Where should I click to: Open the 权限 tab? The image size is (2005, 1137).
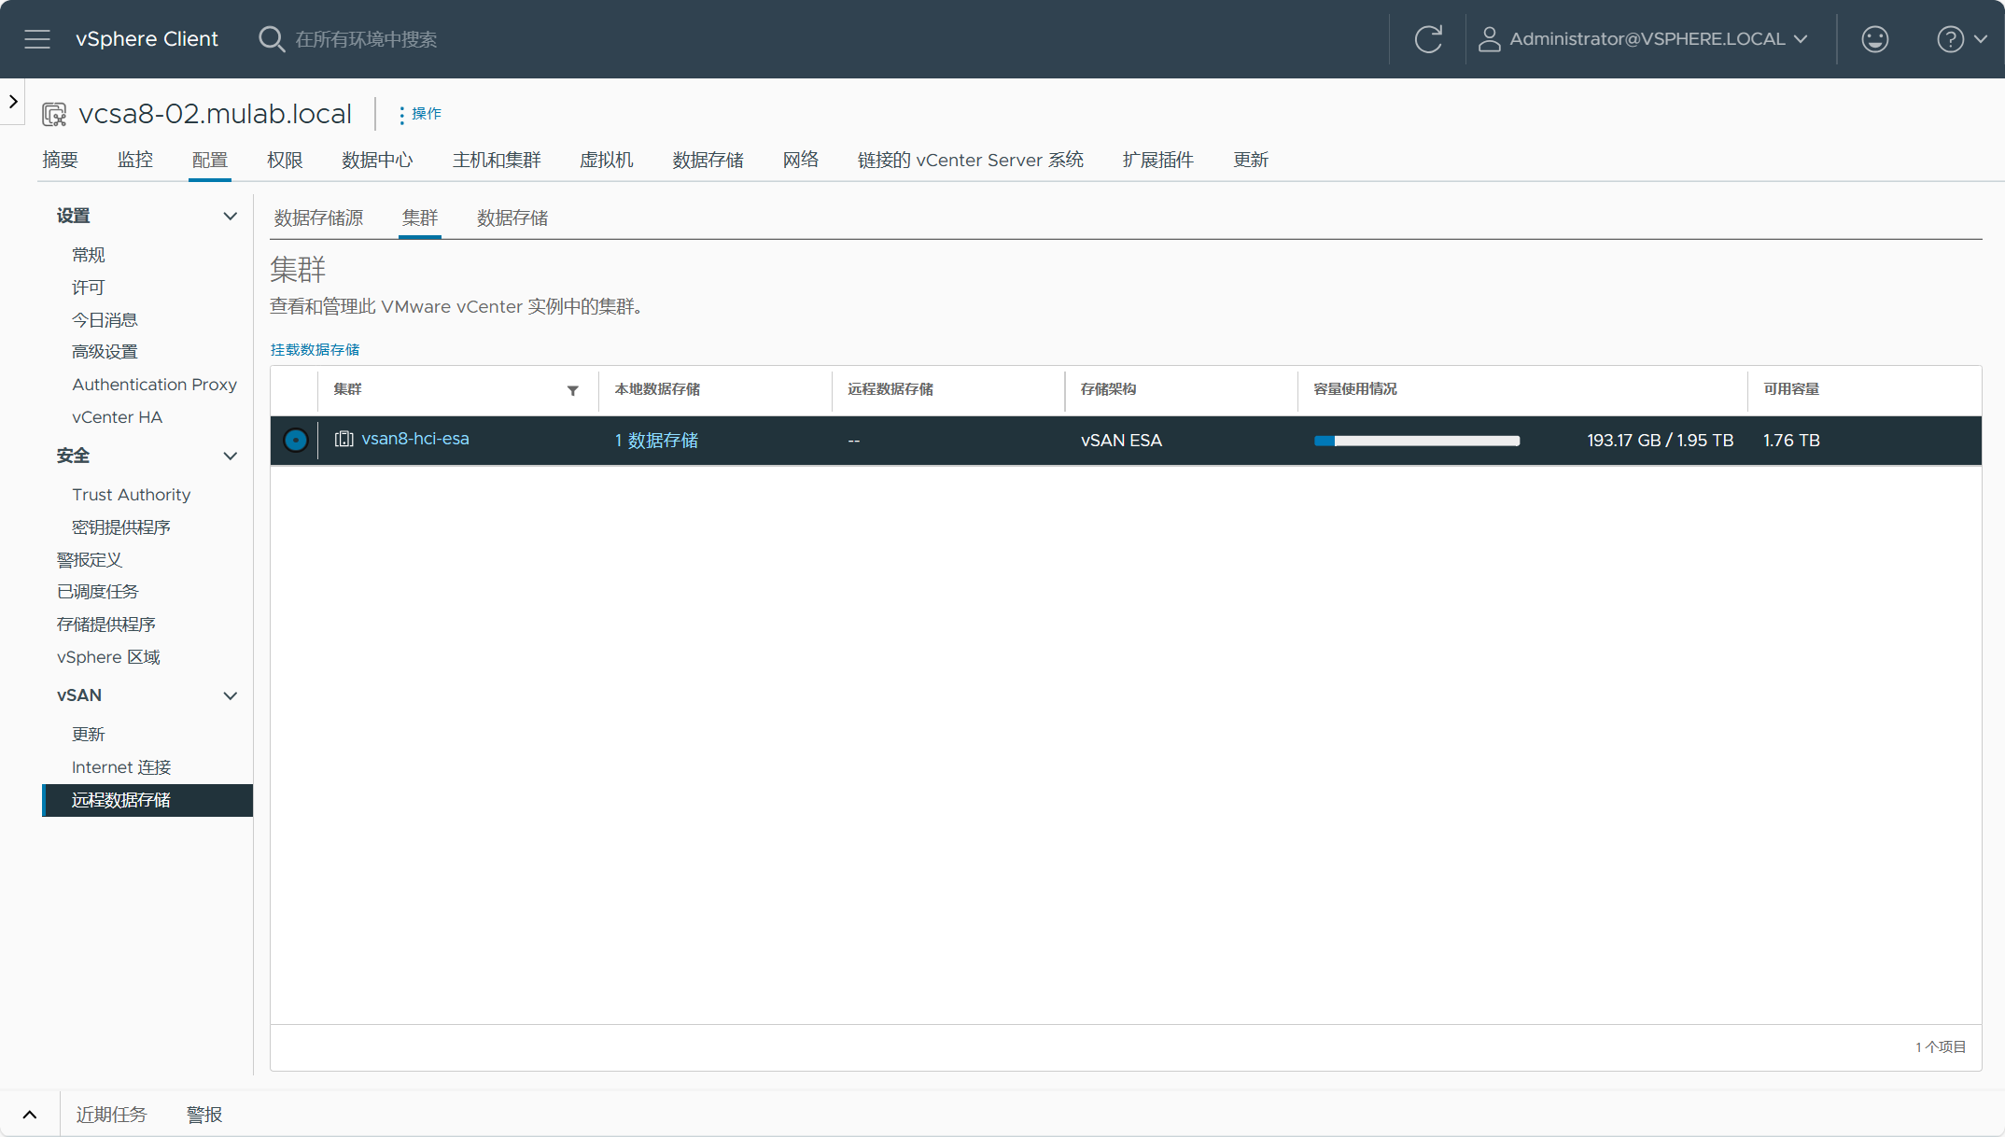285,161
